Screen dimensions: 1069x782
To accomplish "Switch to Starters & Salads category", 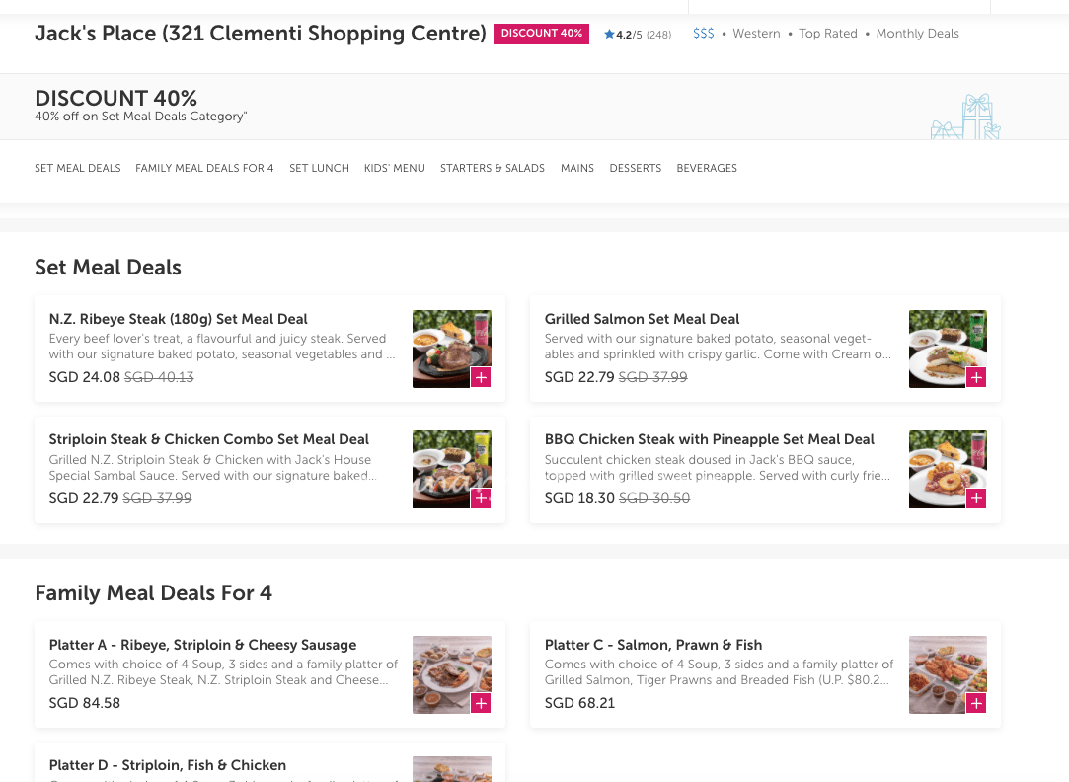I will coord(493,169).
